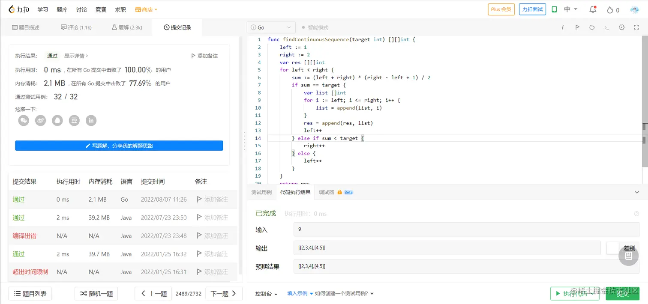Toggle the 差别 diff switch

(613, 248)
